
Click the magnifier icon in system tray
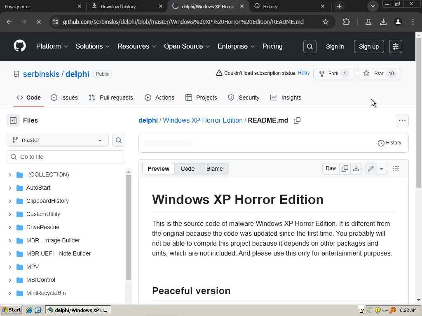click(x=393, y=310)
